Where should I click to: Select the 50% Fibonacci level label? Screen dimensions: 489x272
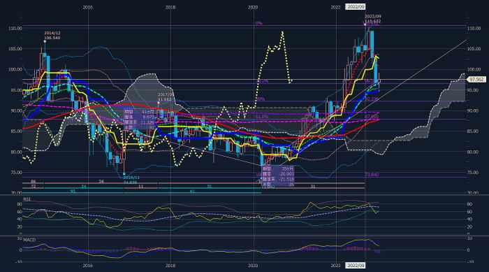[261, 99]
